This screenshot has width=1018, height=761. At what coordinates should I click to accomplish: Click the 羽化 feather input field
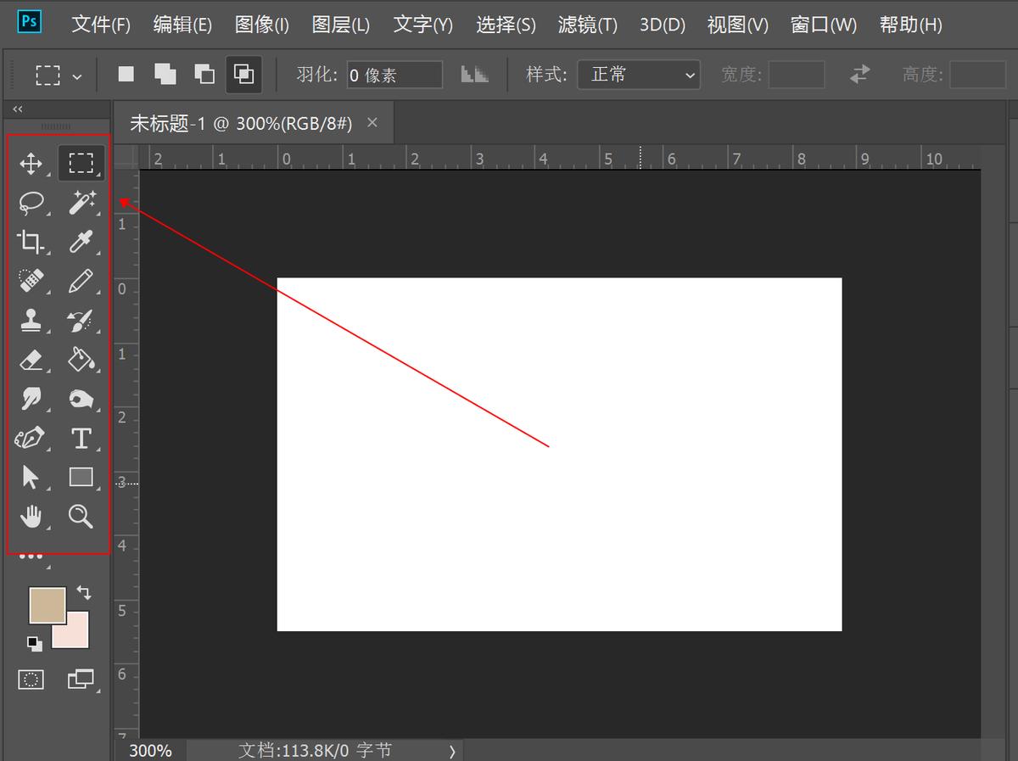click(394, 75)
